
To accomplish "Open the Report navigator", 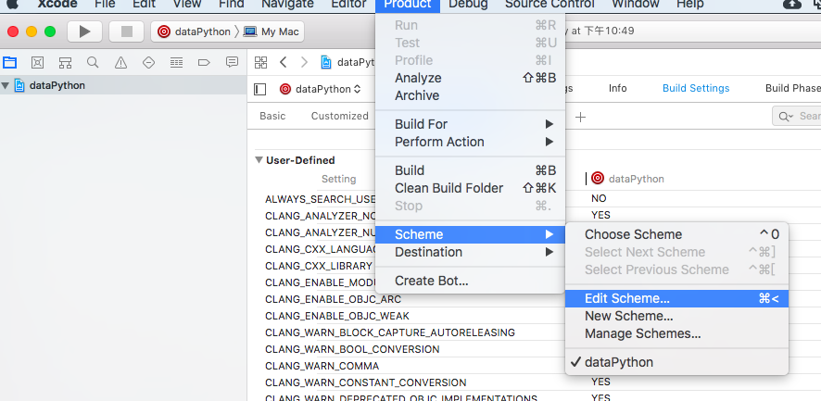I will 232,63.
